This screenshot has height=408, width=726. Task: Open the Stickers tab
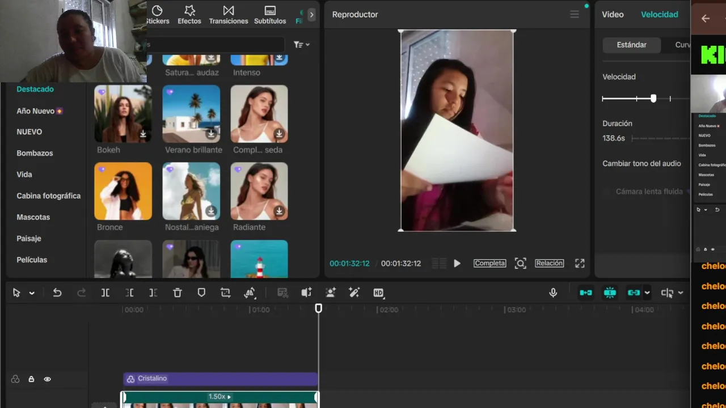158,15
